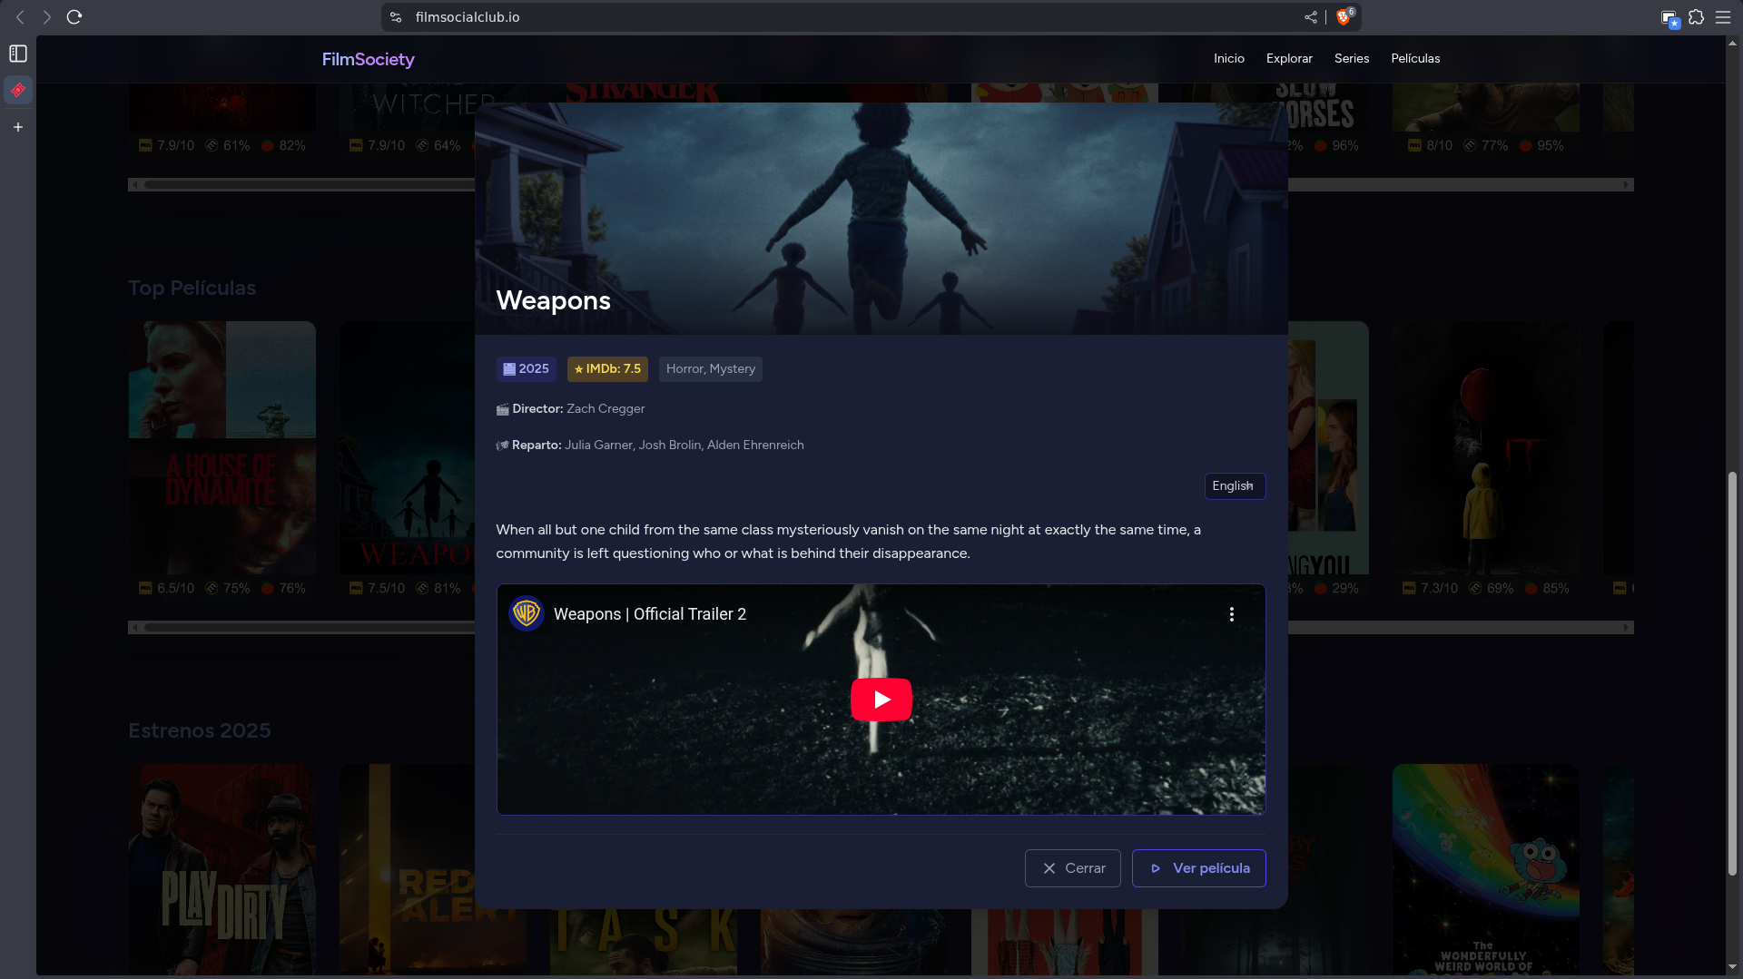Open the Explorar navigation item
Image resolution: width=1743 pixels, height=979 pixels.
(1289, 58)
